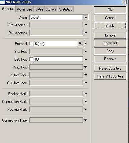Expand the Routing Mark field
The height and width of the screenshot is (143, 129).
(x=86, y=109)
